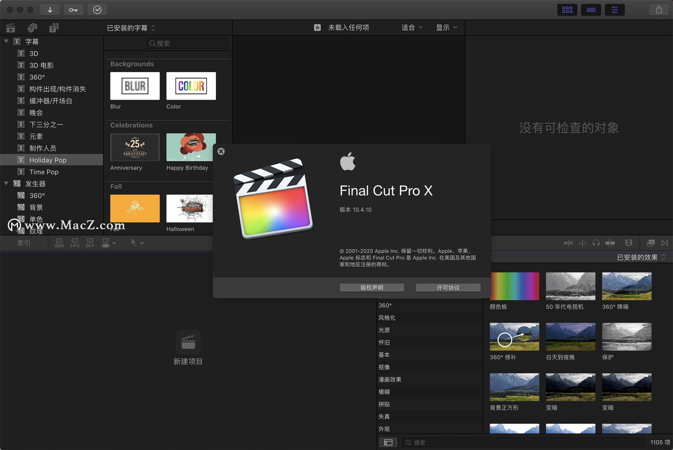The width and height of the screenshot is (673, 450).
Task: Select the 缓冲器/开场白 category
Action: pyautogui.click(x=52, y=101)
